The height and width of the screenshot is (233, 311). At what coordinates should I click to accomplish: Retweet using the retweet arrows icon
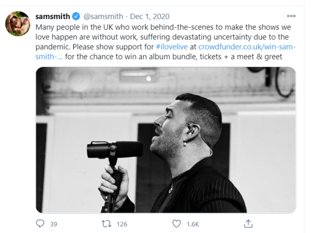(106, 224)
